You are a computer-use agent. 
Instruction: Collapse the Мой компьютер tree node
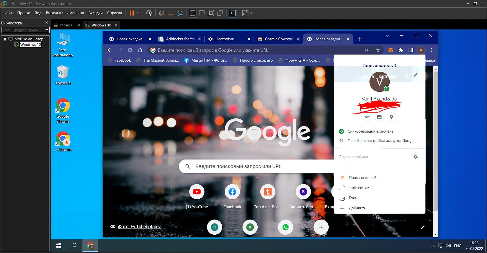(5, 39)
